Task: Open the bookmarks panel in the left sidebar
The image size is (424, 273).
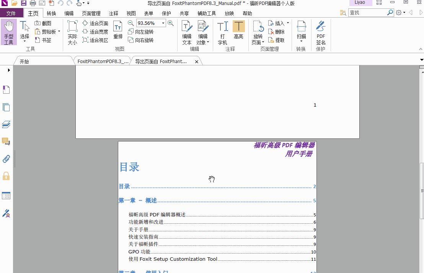Action: [x=6, y=89]
